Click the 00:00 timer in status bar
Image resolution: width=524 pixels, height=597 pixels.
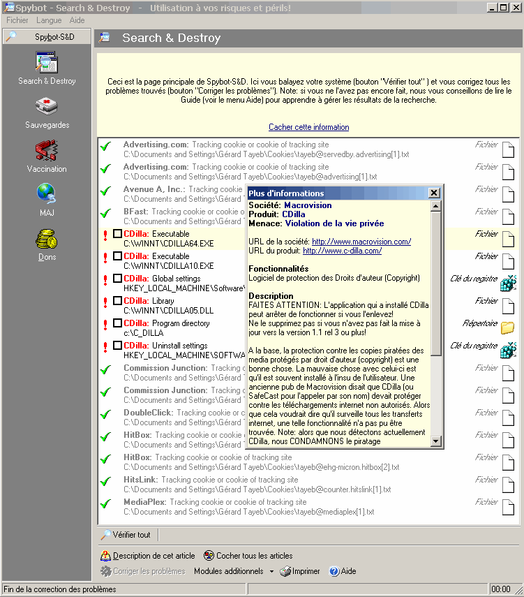coord(500,589)
